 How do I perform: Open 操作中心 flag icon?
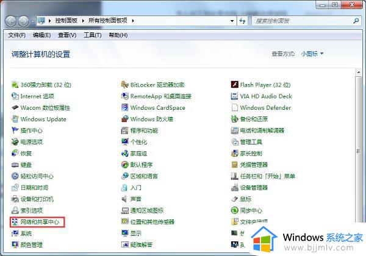15,130
